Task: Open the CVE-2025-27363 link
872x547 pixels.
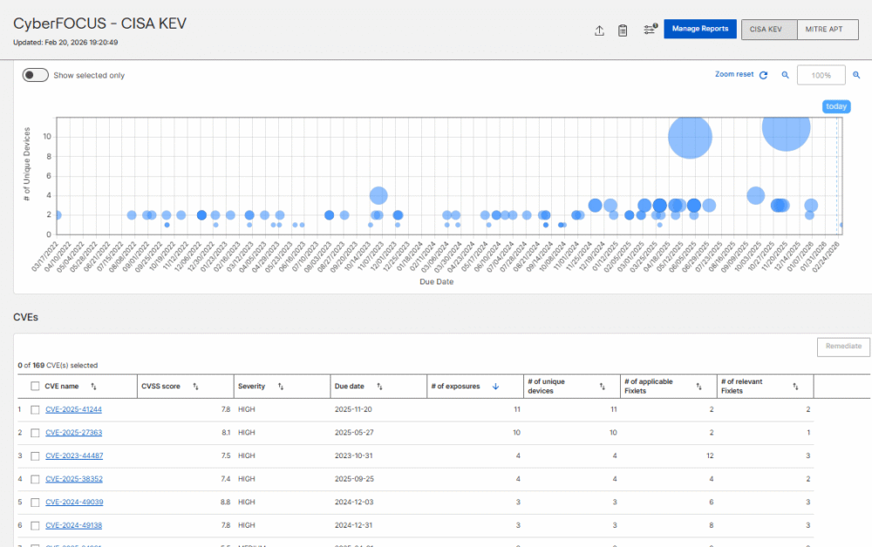Action: click(x=74, y=433)
